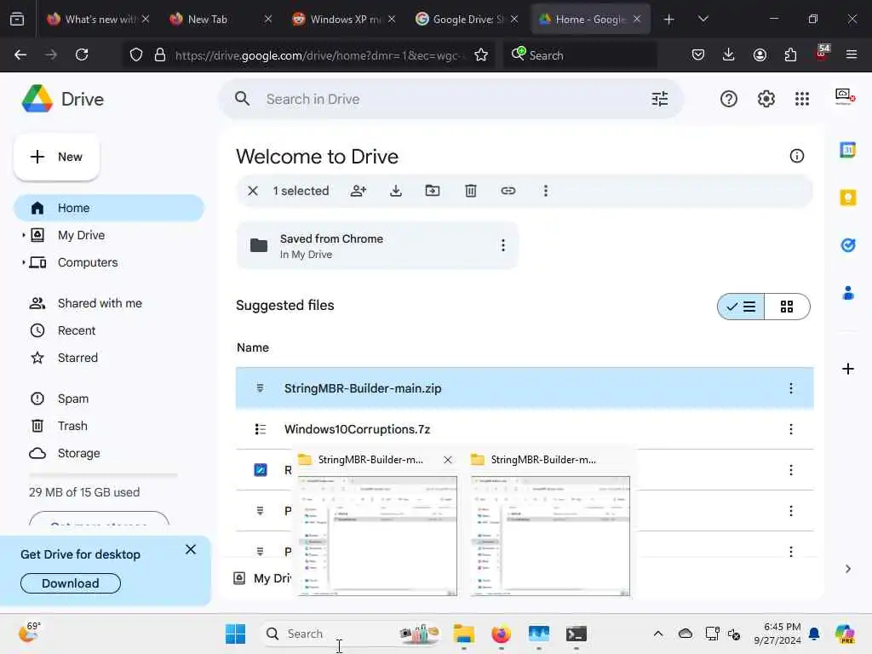Click the View details info icon
The height and width of the screenshot is (654, 872).
tap(796, 156)
